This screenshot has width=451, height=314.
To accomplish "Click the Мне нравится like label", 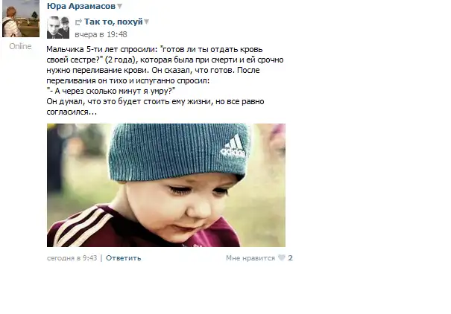I will click(250, 258).
